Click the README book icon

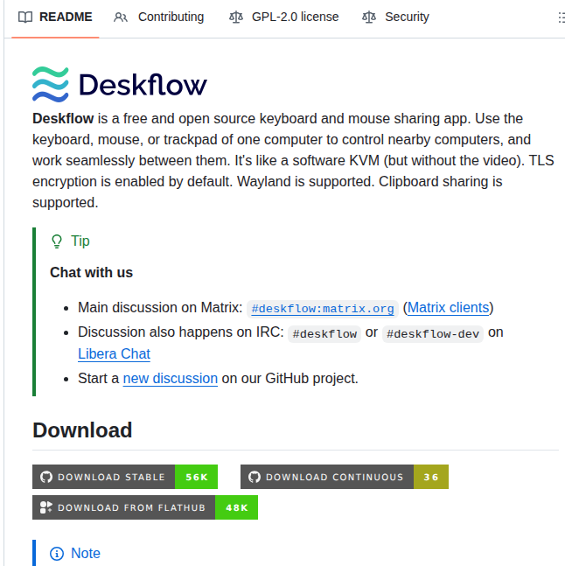[25, 17]
